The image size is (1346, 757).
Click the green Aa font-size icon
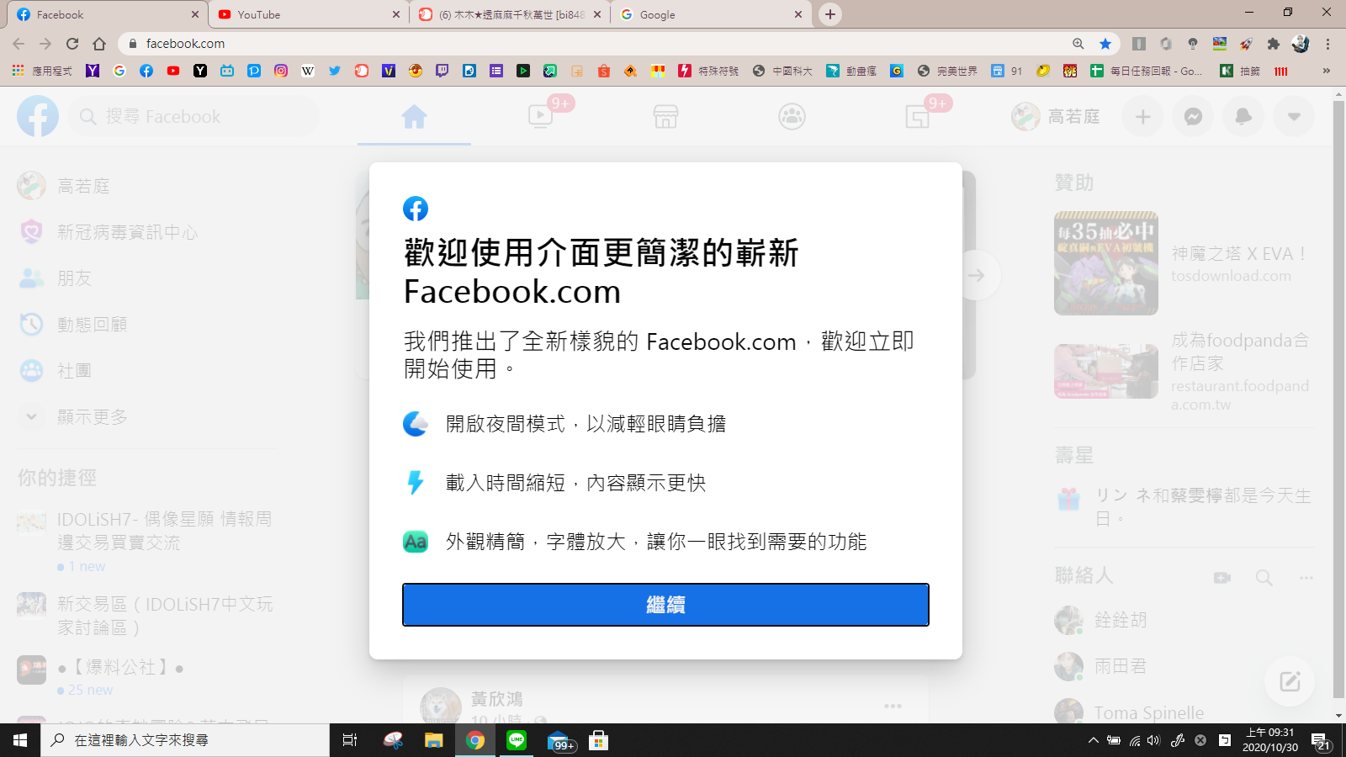pos(416,542)
